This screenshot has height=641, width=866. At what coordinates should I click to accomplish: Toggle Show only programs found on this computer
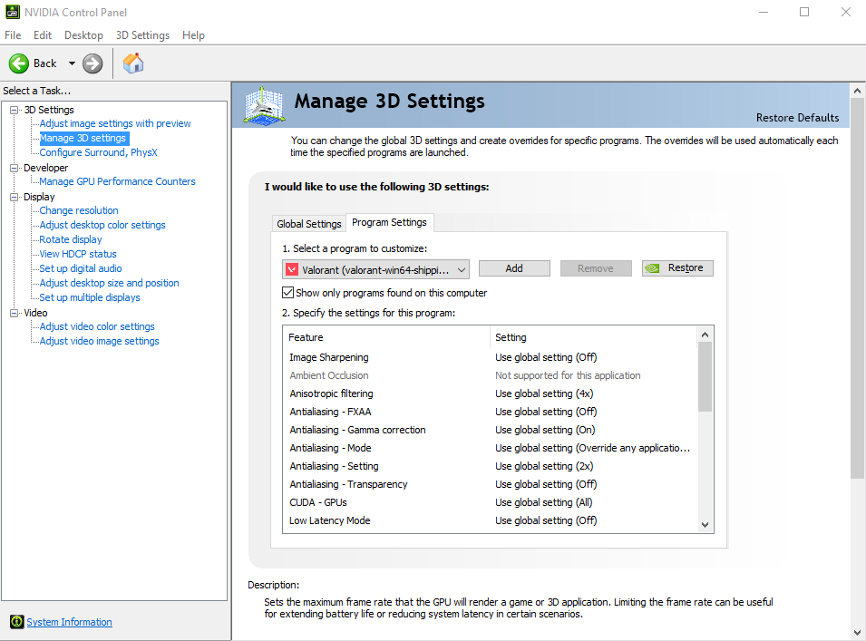point(287,292)
